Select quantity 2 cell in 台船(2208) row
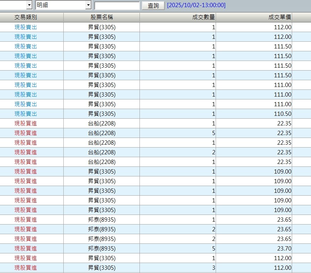311x273 pixels. pyautogui.click(x=214, y=152)
